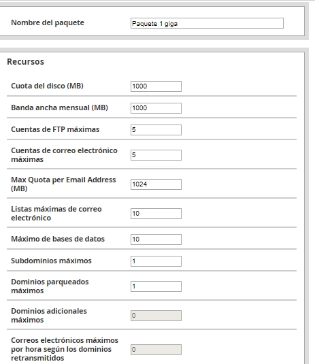Click the Max Quota per Email Address field
The width and height of the screenshot is (315, 364).
[156, 184]
